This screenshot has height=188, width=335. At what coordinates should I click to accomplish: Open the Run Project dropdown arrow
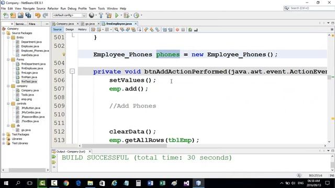[121, 15]
